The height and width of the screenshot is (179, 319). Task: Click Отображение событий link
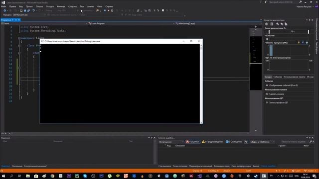click(283, 86)
